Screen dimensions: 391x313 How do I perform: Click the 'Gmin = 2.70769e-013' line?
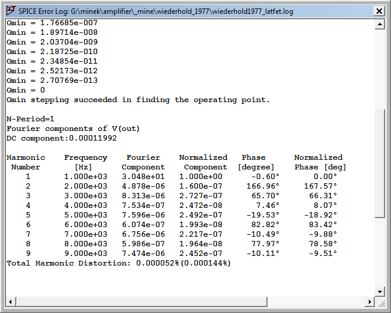52,81
